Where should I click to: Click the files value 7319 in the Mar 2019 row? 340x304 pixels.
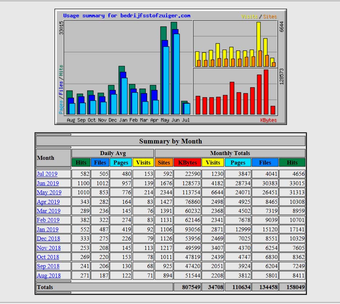click(271, 211)
